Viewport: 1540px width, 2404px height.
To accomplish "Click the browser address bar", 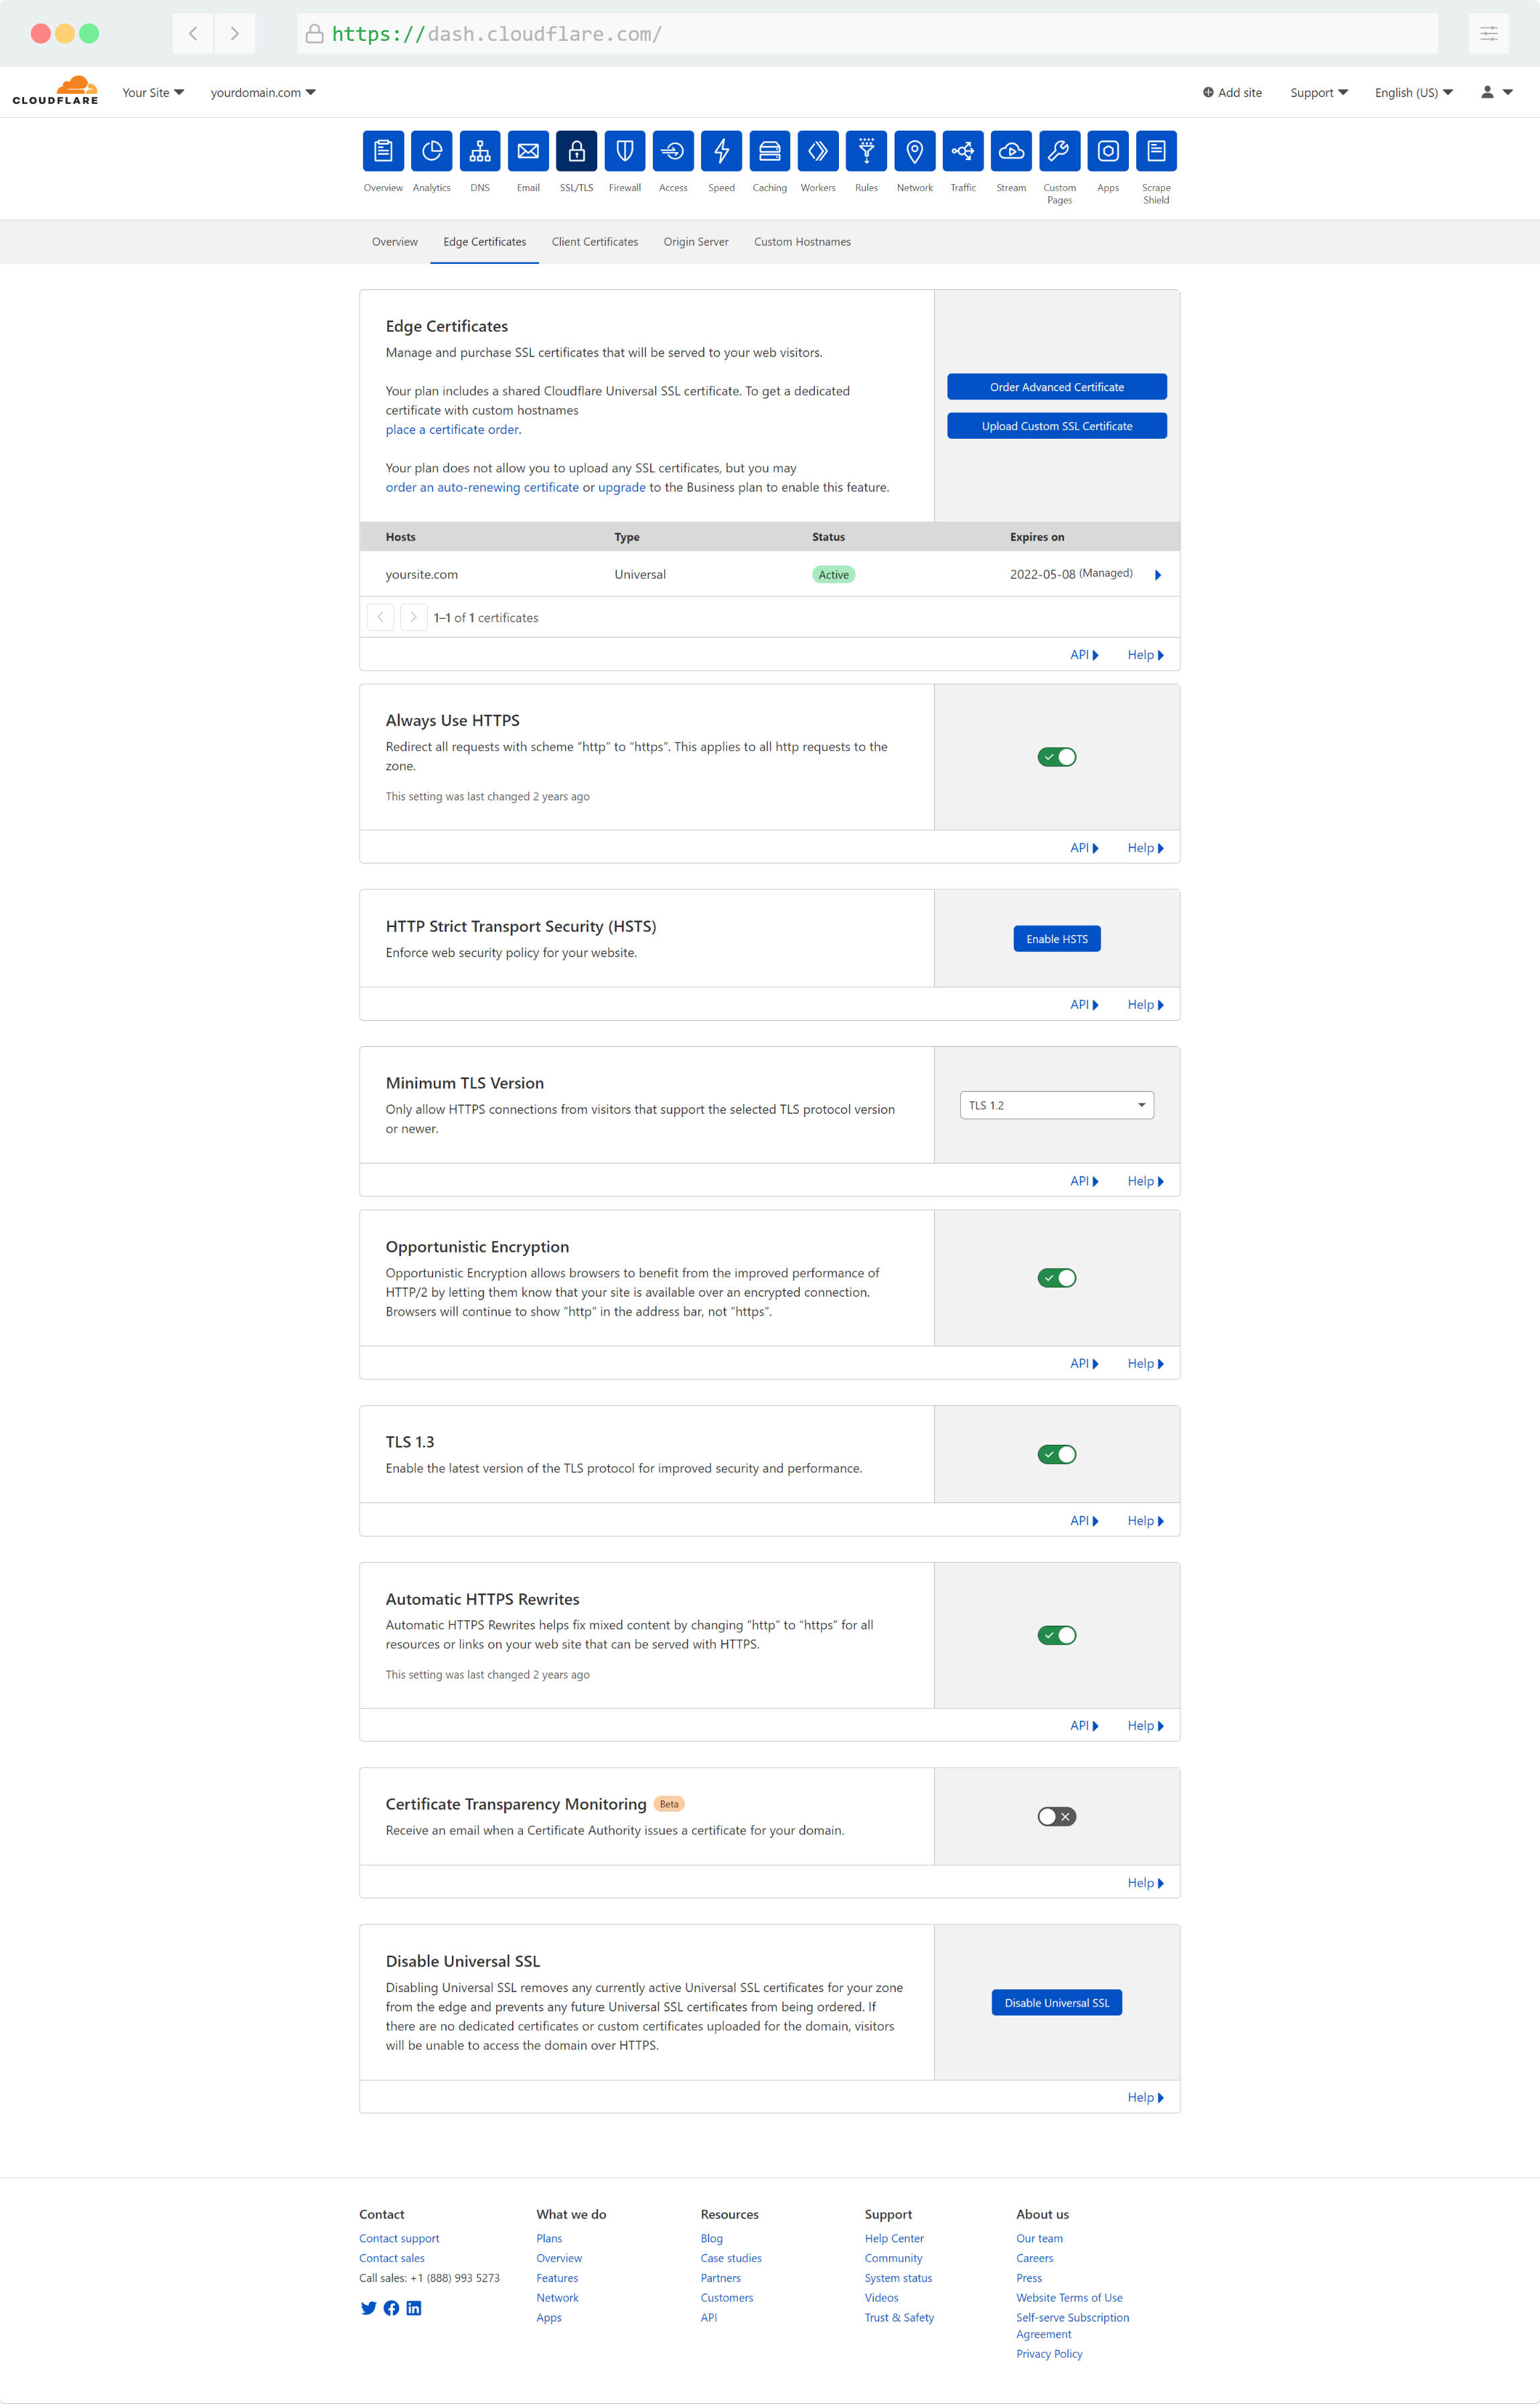I will pyautogui.click(x=867, y=34).
